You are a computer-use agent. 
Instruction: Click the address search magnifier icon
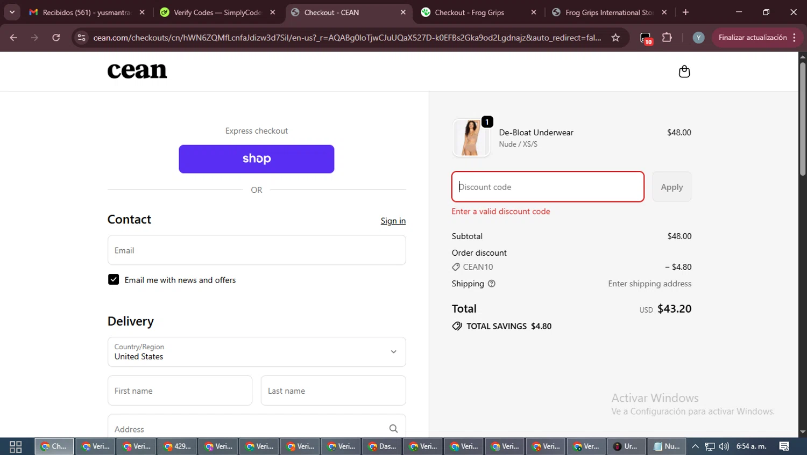pos(393,429)
